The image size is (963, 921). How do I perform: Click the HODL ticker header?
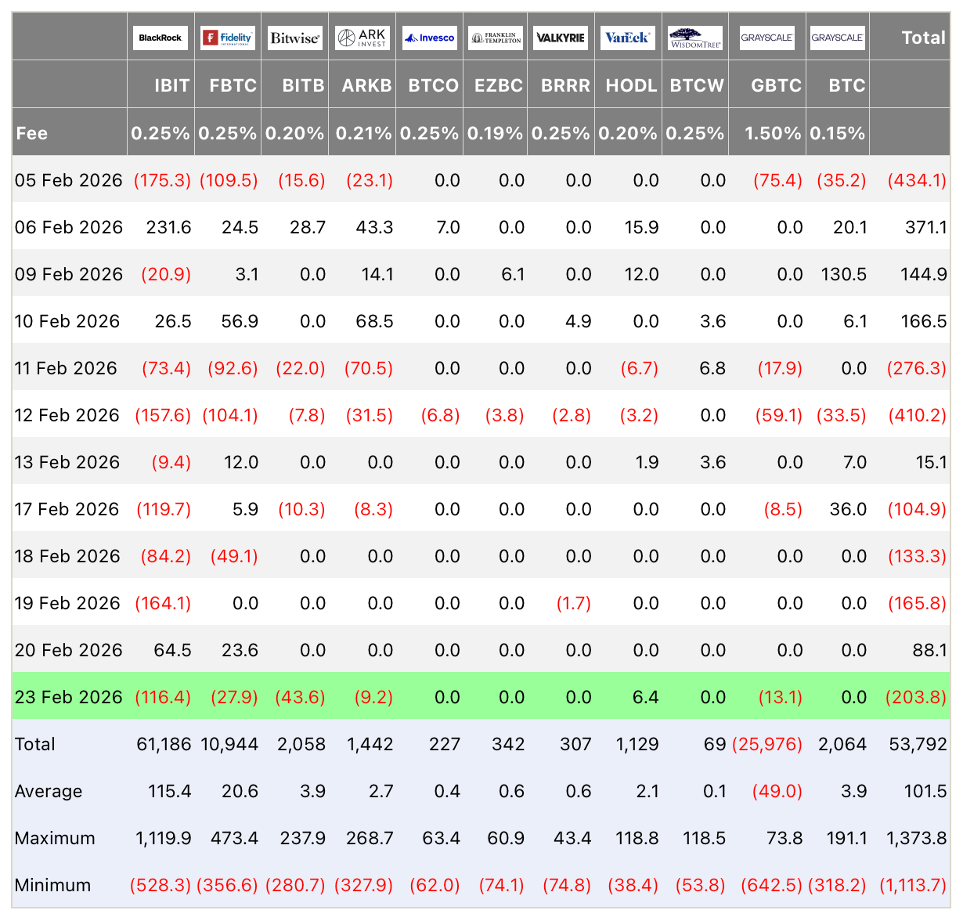point(631,85)
